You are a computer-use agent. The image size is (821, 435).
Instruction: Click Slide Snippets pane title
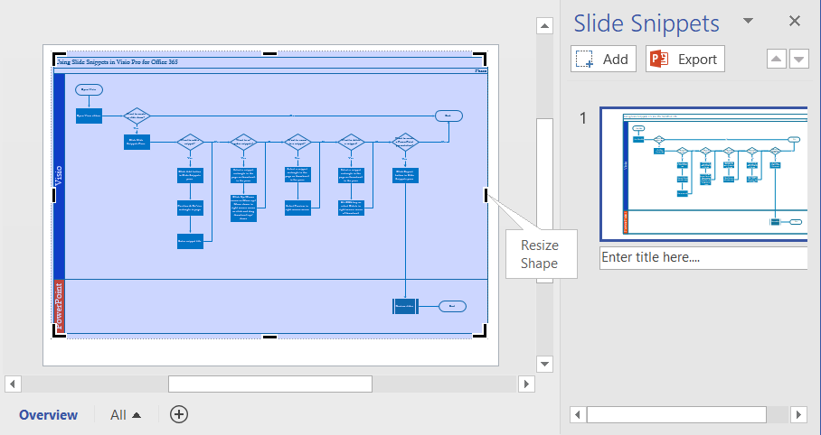click(x=646, y=23)
